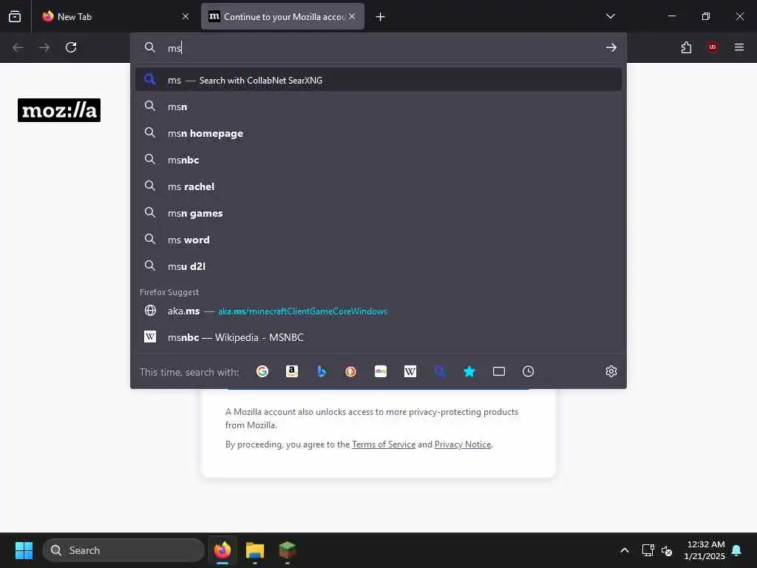This screenshot has height=568, width=757.
Task: Choose the ms rachel suggestion
Action: [x=378, y=186]
